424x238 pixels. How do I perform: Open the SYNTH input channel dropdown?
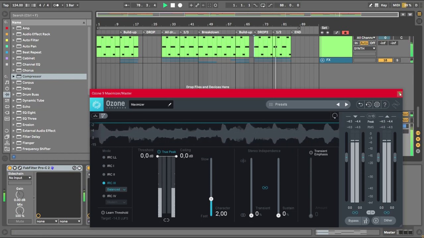(364, 49)
